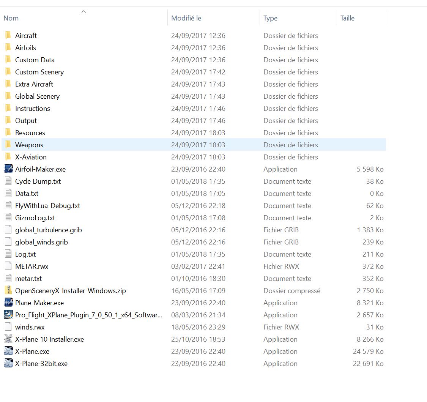The height and width of the screenshot is (402, 427).
Task: Select the Dossier compressé type cell
Action: [x=292, y=291]
